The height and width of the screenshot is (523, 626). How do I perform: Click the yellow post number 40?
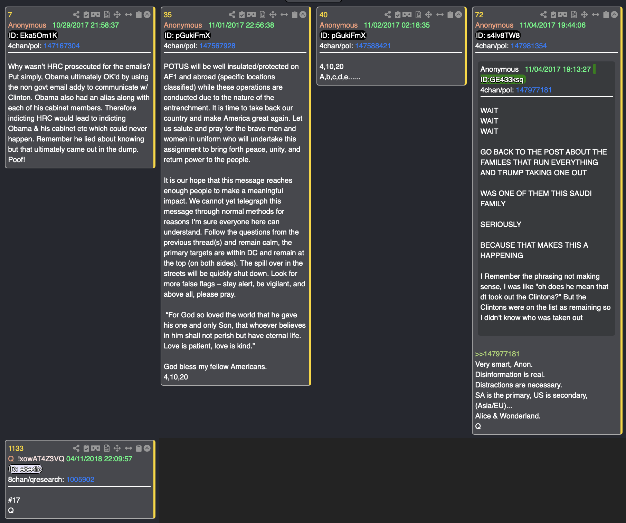[x=323, y=15]
